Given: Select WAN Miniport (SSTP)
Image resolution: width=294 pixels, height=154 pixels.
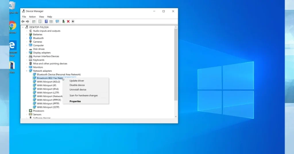Looking at the screenshot, I should point(48,107).
